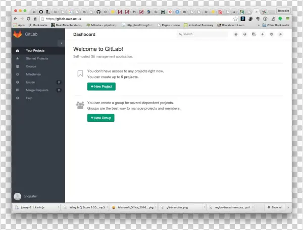Viewport: 303px width, 230px height.
Task: Open the Blackboard Learn bookmark
Action: click(x=231, y=25)
